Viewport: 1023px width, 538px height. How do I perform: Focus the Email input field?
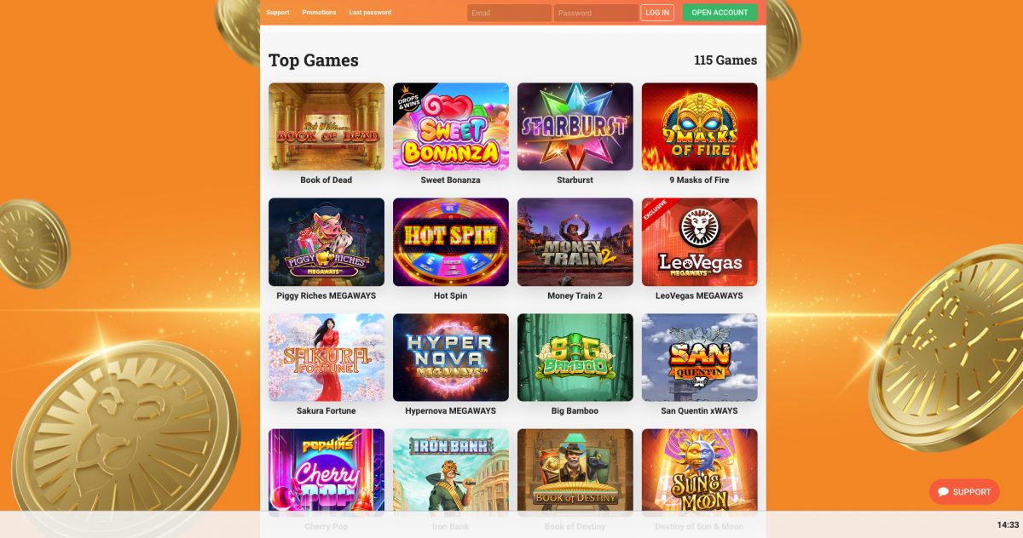(x=509, y=13)
